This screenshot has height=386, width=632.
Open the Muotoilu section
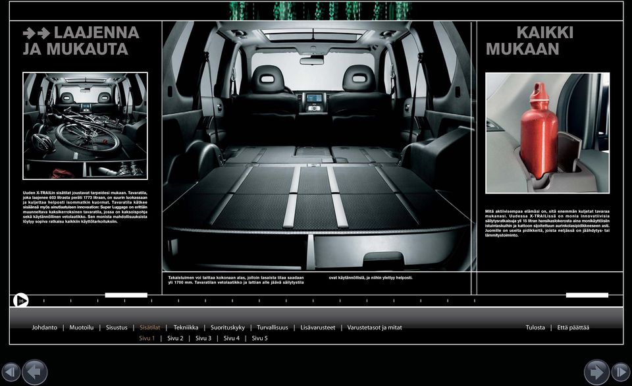coord(82,327)
